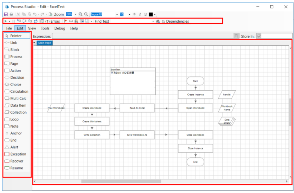The height and width of the screenshot is (193, 294).
Task: Select the Link tool
Action: tap(17, 43)
